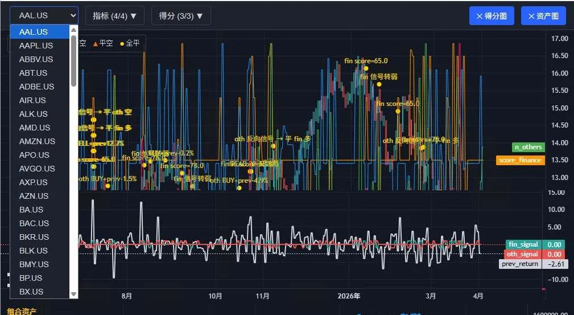Select AIR.US in the list
Image resolution: width=574 pixels, height=315 pixels.
pyautogui.click(x=39, y=100)
